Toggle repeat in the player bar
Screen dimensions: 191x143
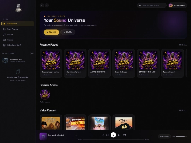pos(125,135)
